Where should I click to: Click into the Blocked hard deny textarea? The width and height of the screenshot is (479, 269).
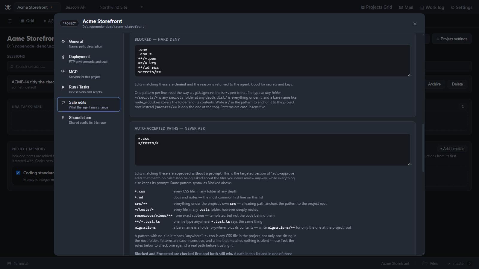[x=272, y=61]
